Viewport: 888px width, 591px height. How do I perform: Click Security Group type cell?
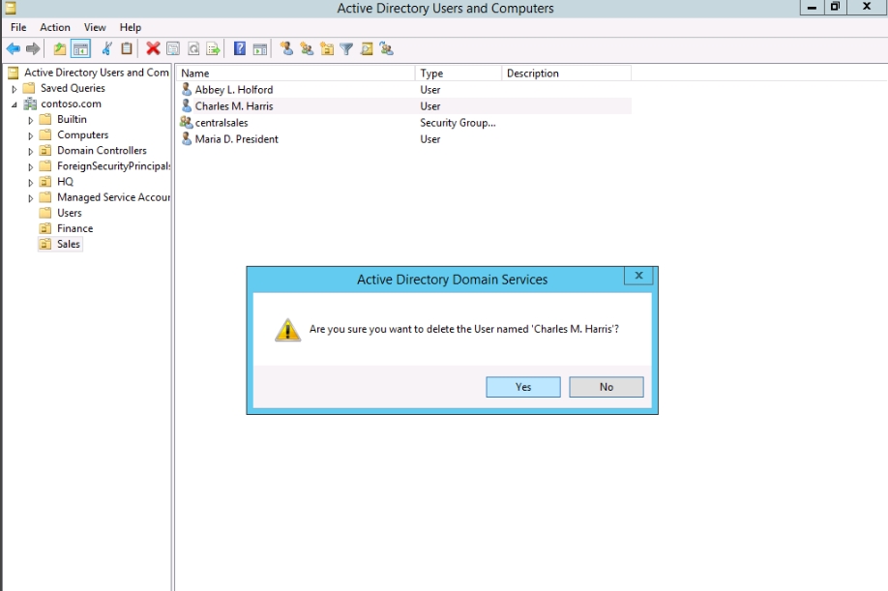point(458,122)
